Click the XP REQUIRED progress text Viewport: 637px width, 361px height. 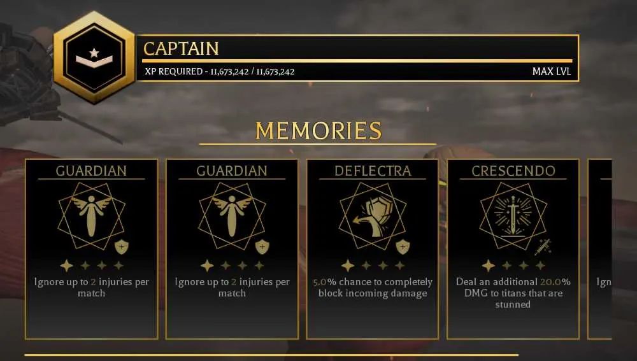point(220,71)
